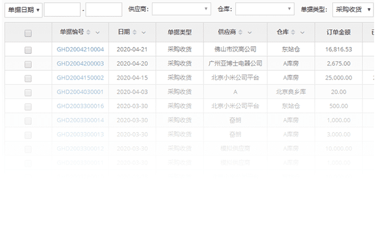Select the date cell 2020-04-15
The width and height of the screenshot is (380, 237).
(132, 78)
